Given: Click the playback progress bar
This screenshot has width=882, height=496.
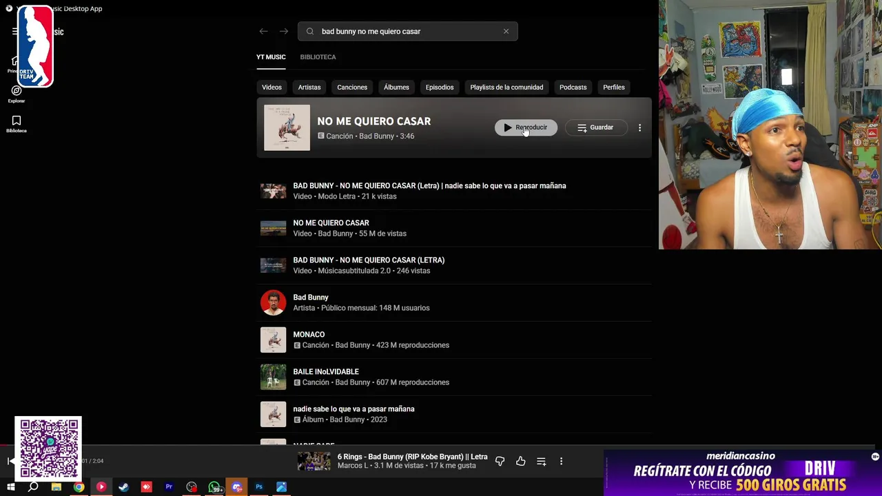Looking at the screenshot, I should (x=441, y=446).
